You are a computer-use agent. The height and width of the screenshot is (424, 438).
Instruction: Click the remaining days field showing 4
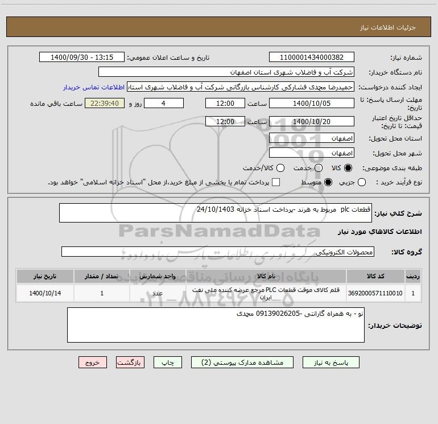(164, 104)
